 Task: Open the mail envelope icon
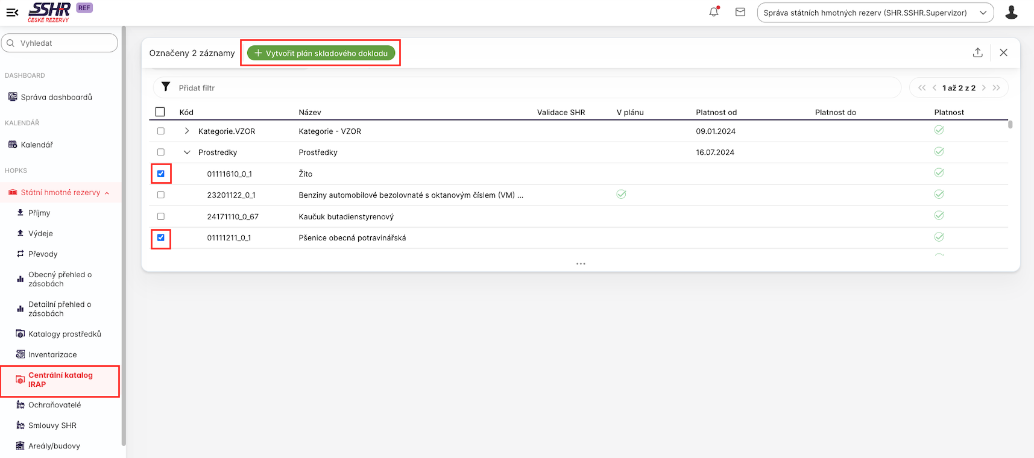coord(740,12)
